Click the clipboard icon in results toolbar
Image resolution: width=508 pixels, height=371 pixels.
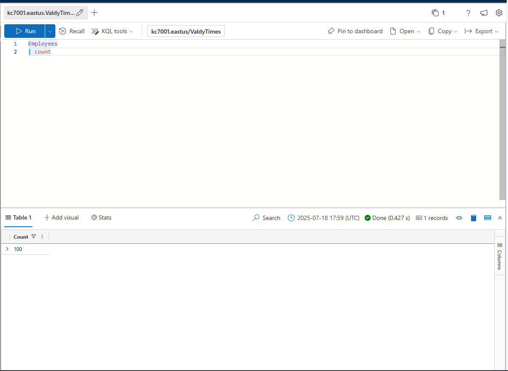(474, 218)
